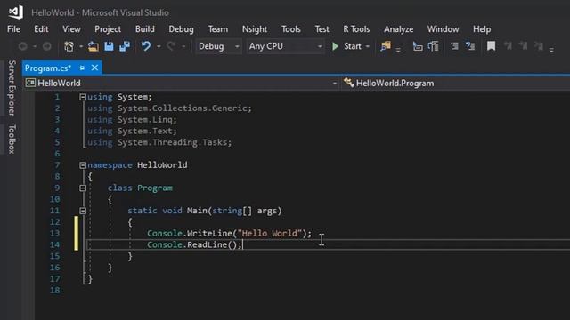This screenshot has width=570, height=320.
Task: Open the Tools menu
Action: click(x=291, y=29)
